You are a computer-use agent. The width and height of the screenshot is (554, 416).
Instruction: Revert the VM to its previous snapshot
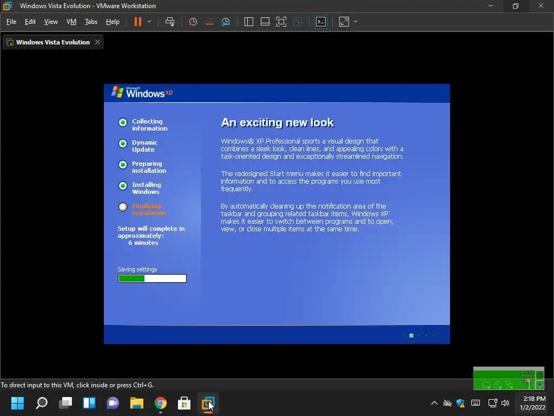pyautogui.click(x=209, y=22)
